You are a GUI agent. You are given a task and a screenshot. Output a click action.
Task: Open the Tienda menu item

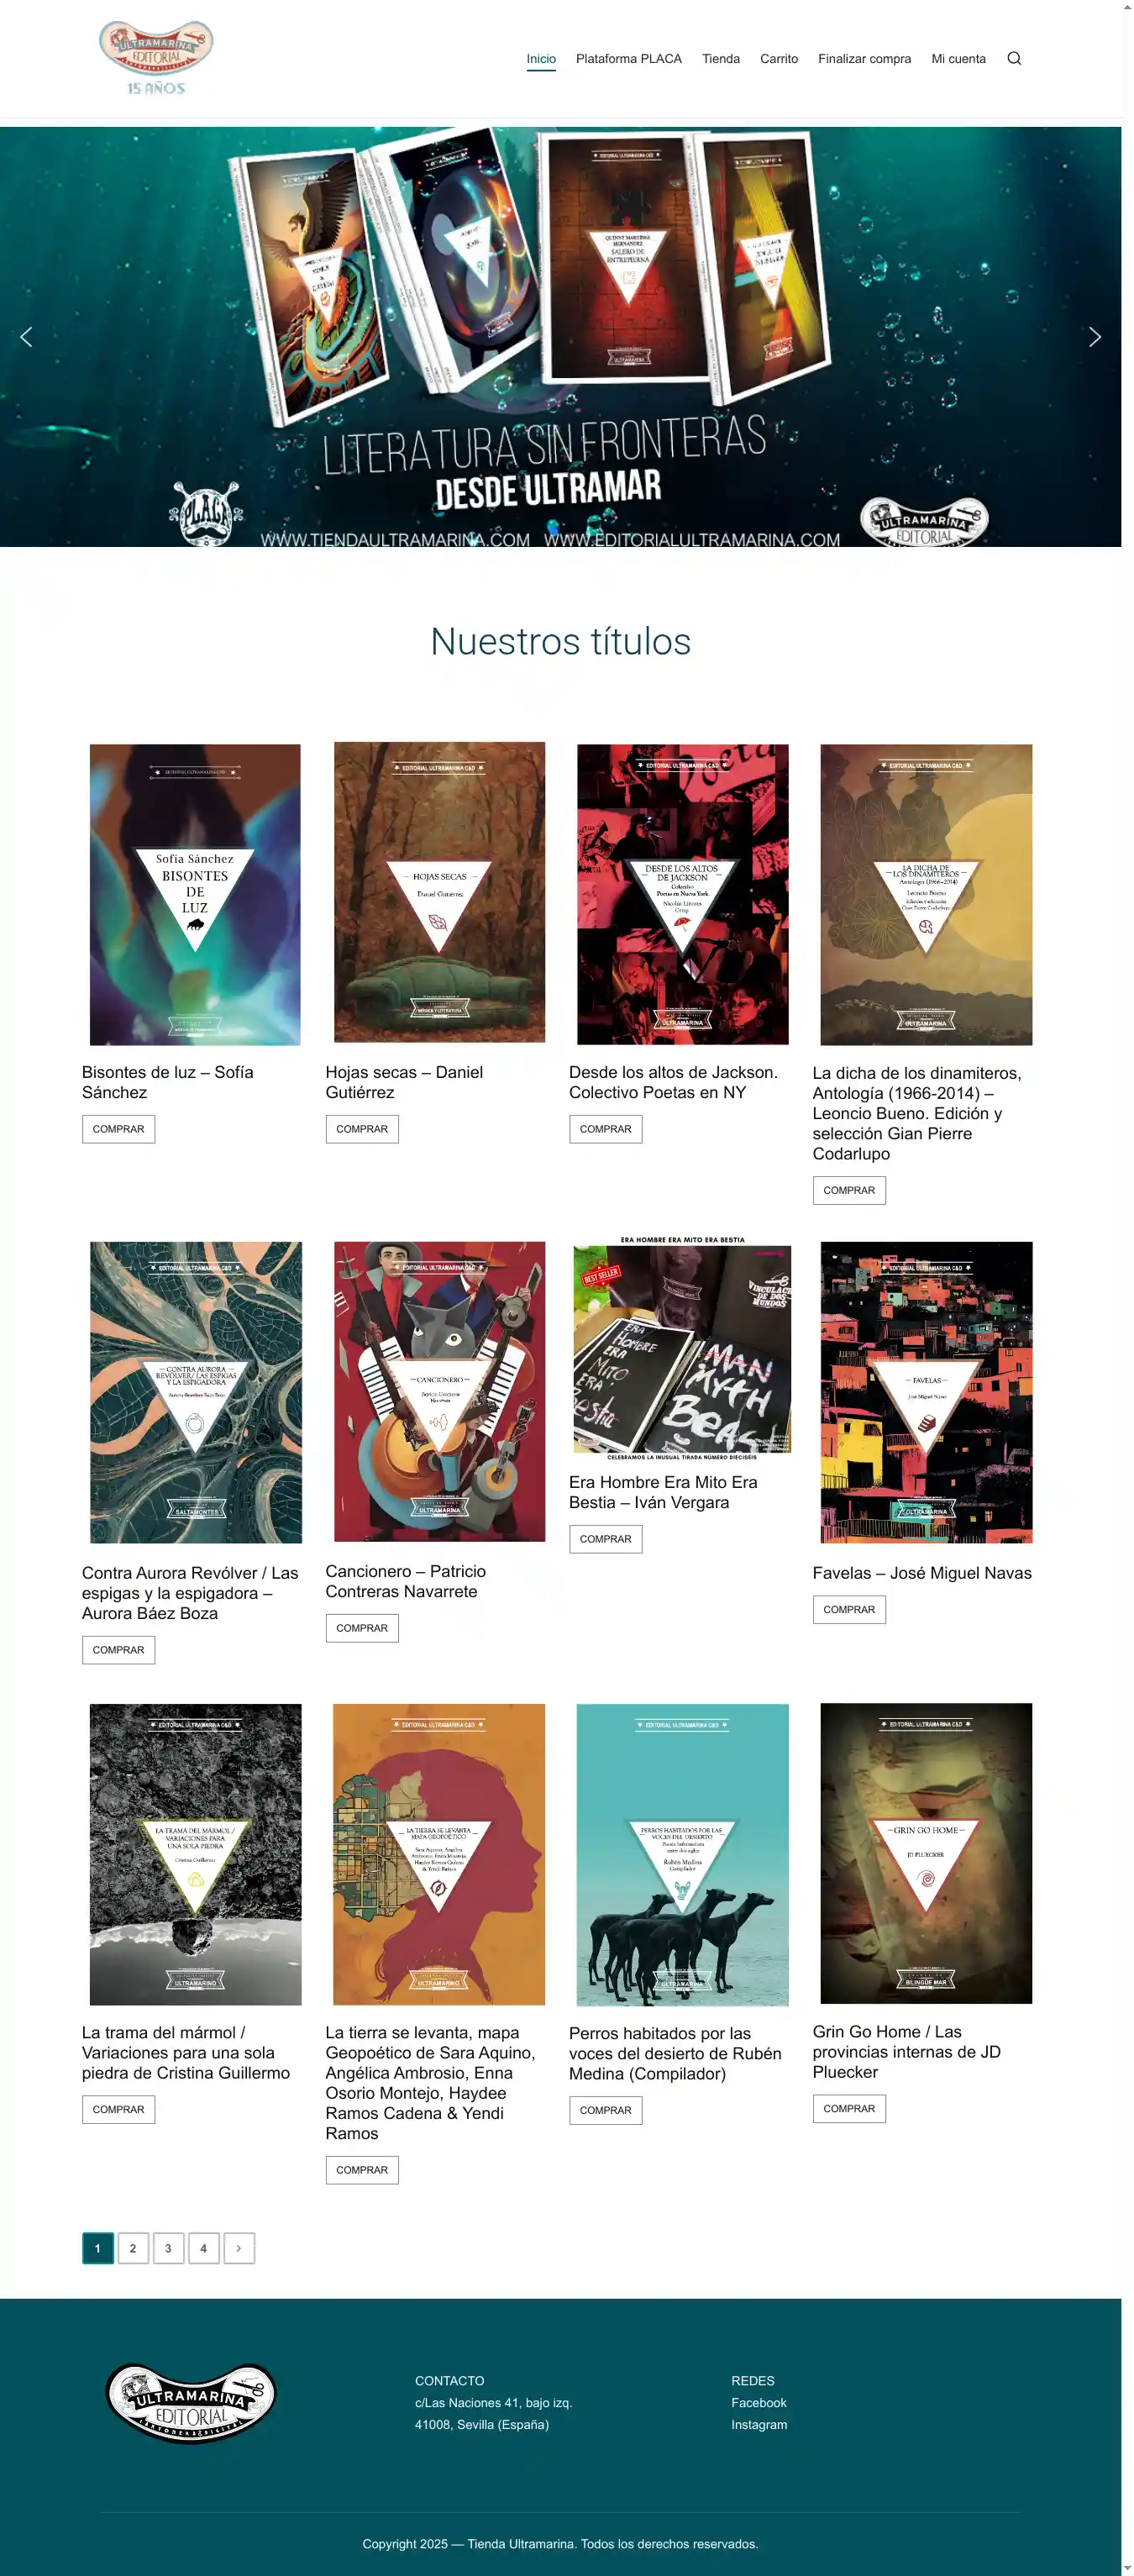tap(721, 59)
